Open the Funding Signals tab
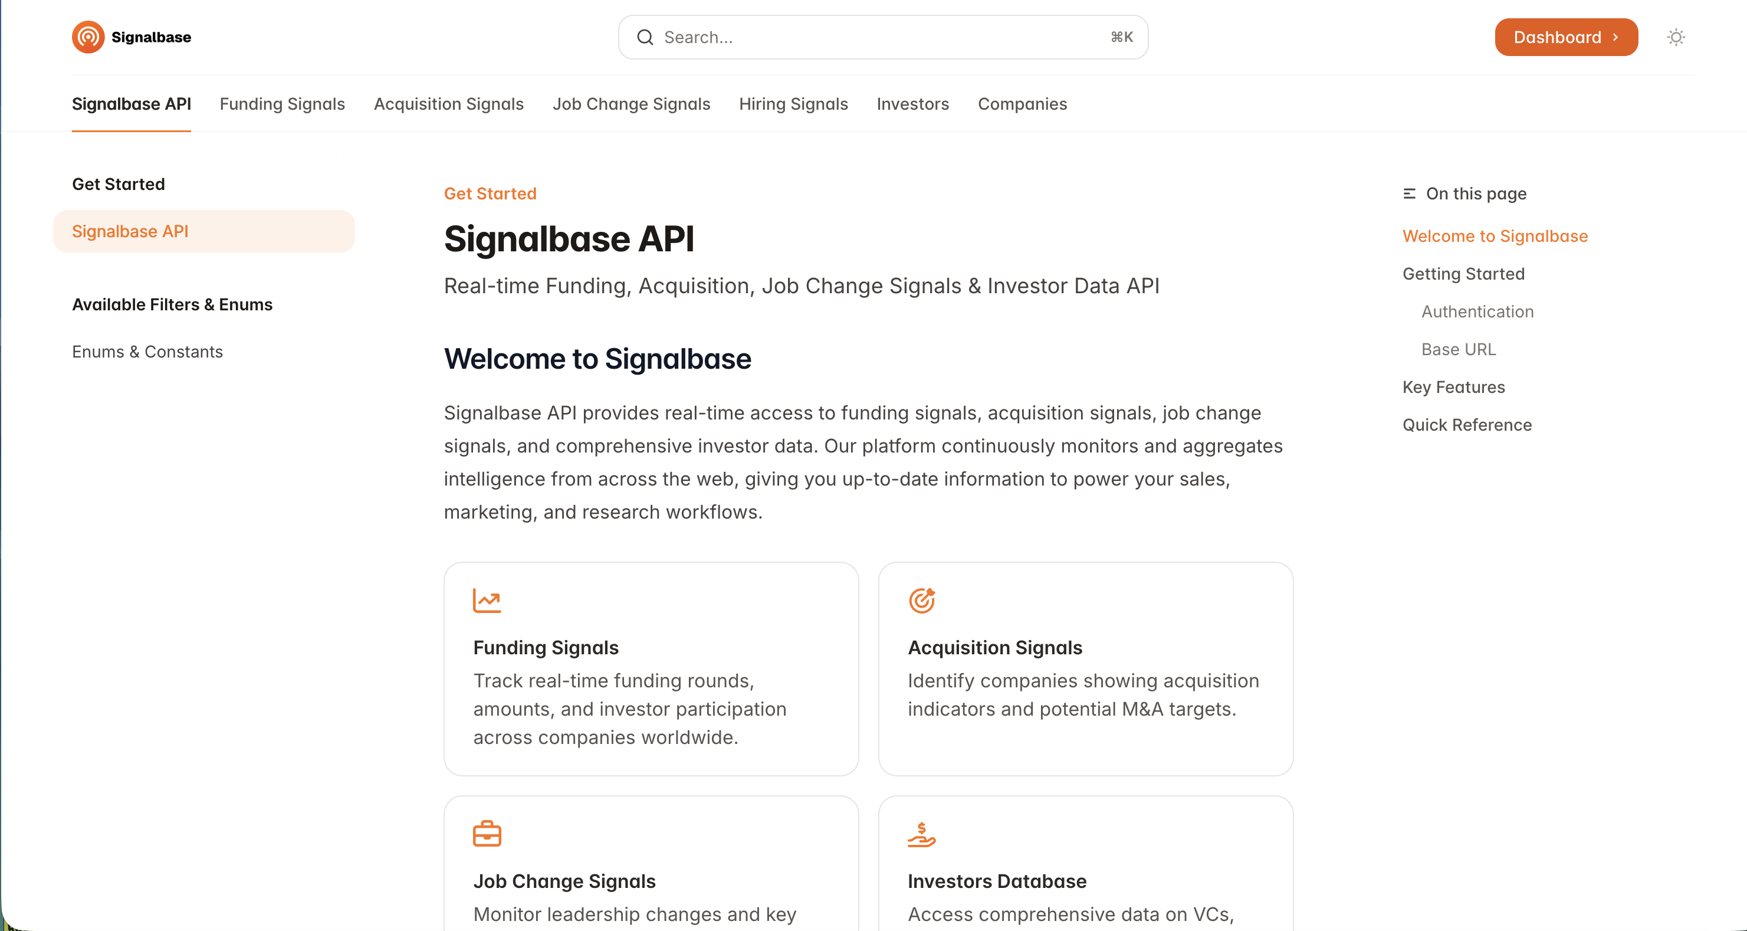 tap(282, 104)
